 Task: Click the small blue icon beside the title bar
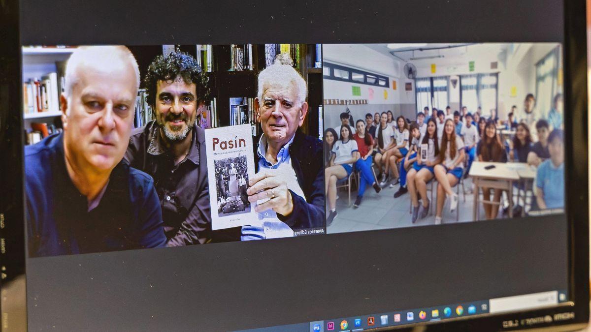(x=562, y=296)
